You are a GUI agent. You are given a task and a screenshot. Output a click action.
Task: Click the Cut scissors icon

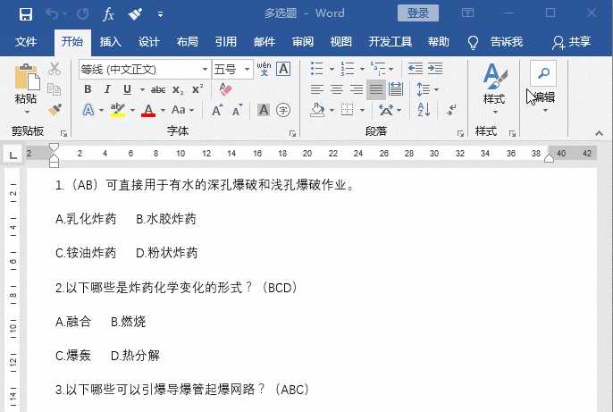click(x=55, y=69)
